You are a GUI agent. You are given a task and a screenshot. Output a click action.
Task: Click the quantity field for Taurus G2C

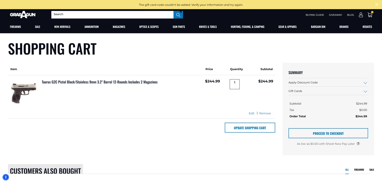click(235, 84)
